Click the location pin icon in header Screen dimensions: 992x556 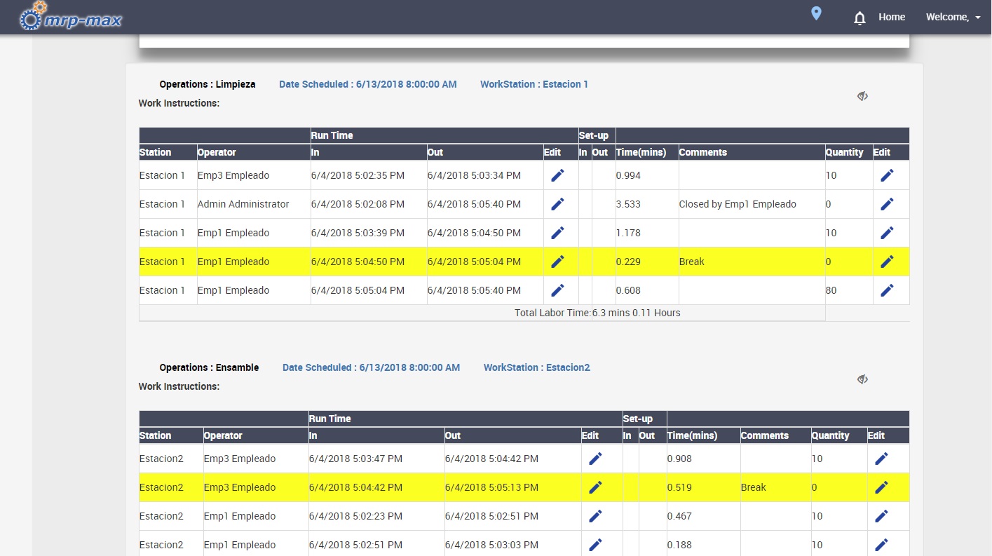pos(816,13)
